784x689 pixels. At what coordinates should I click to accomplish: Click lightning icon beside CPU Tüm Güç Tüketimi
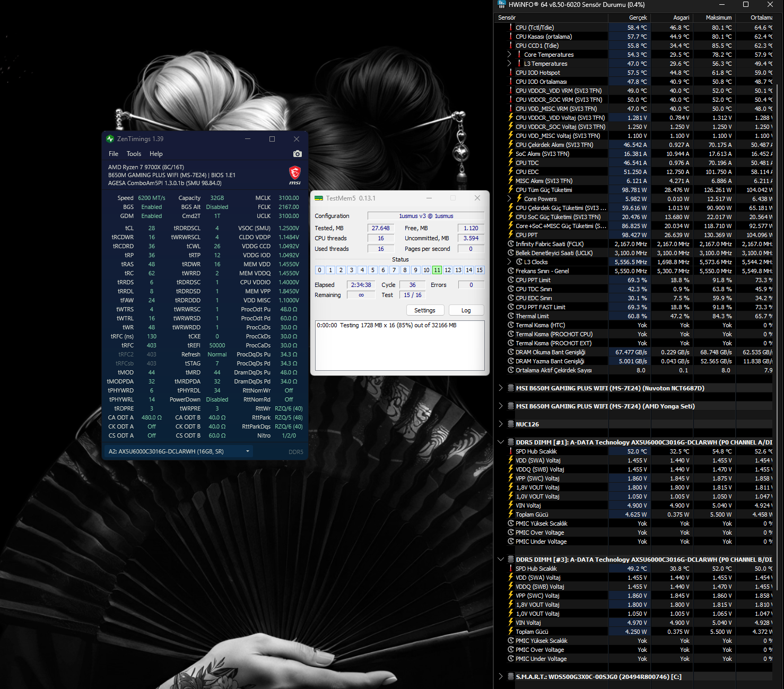(x=511, y=190)
